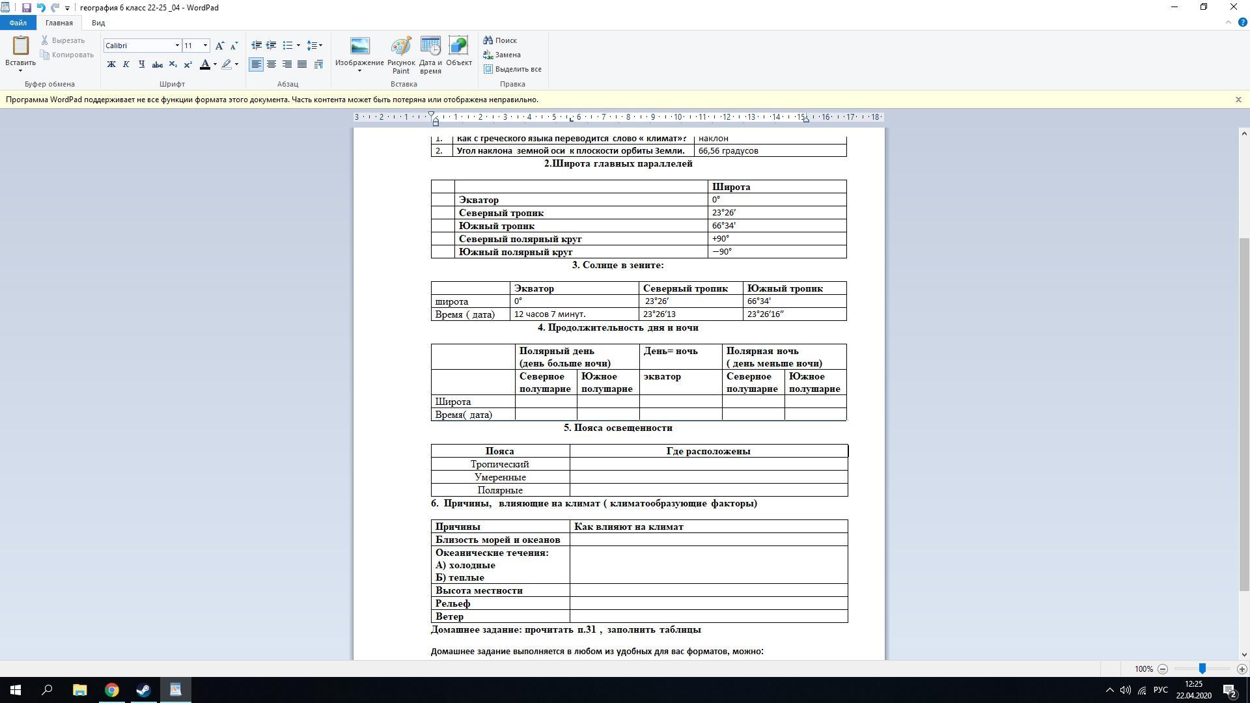Switch to the Вид ribbon tab

[x=98, y=23]
